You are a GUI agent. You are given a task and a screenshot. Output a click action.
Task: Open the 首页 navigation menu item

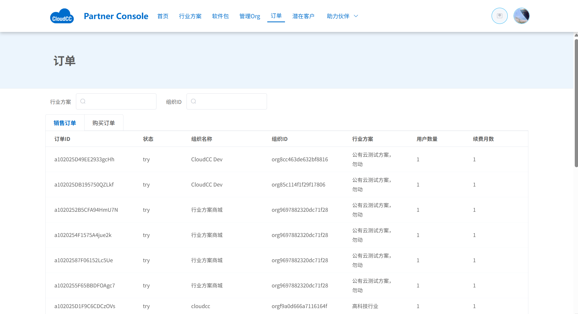(163, 16)
